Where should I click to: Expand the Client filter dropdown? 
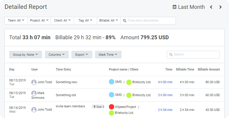point(62,21)
